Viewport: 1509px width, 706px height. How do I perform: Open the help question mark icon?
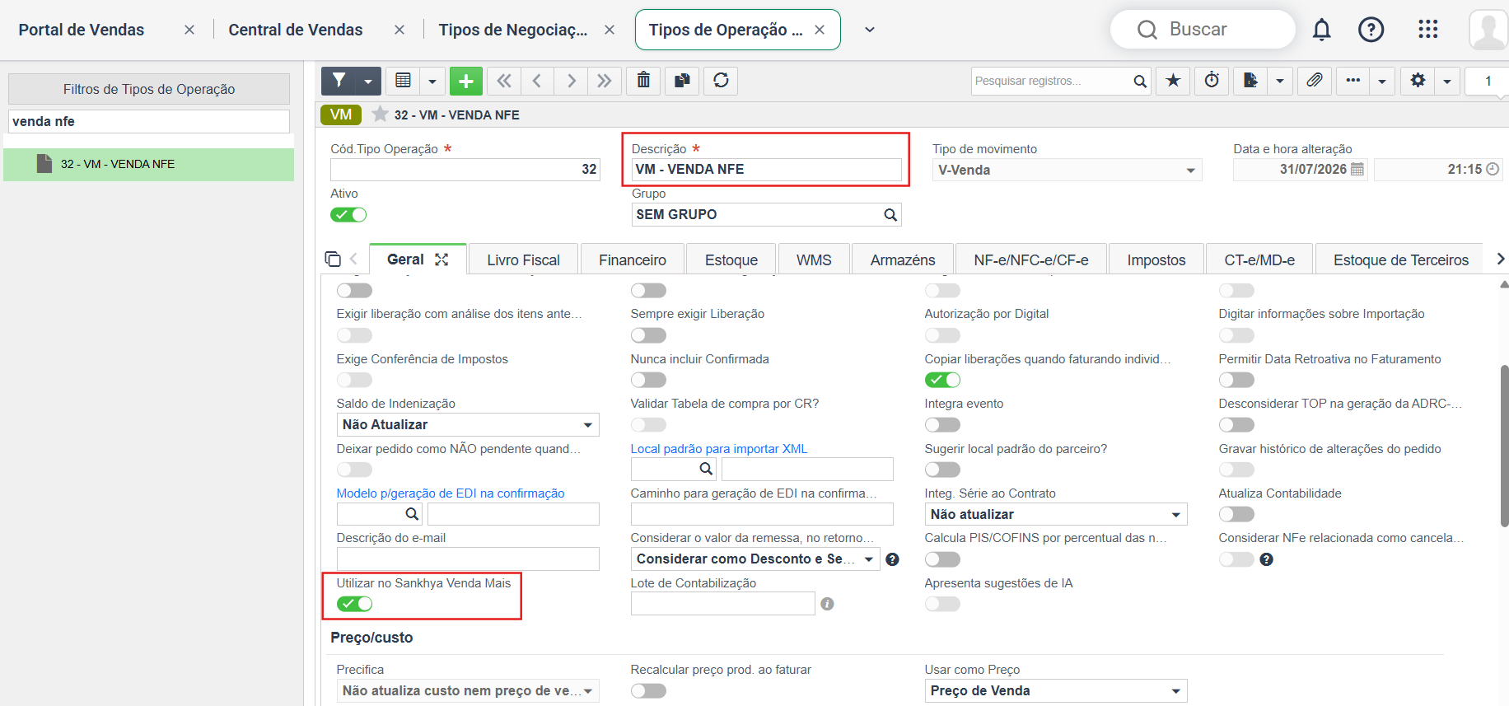click(x=1371, y=30)
